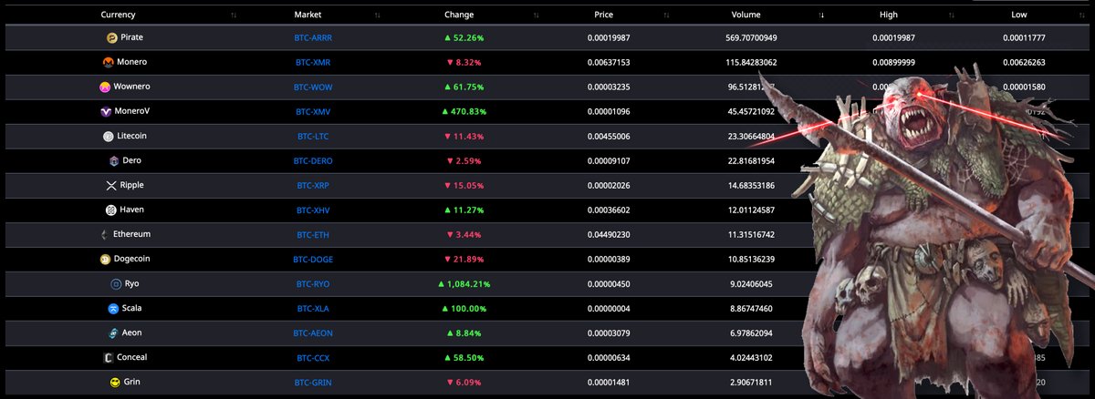Open the BTC-ARRR market link

coord(315,37)
